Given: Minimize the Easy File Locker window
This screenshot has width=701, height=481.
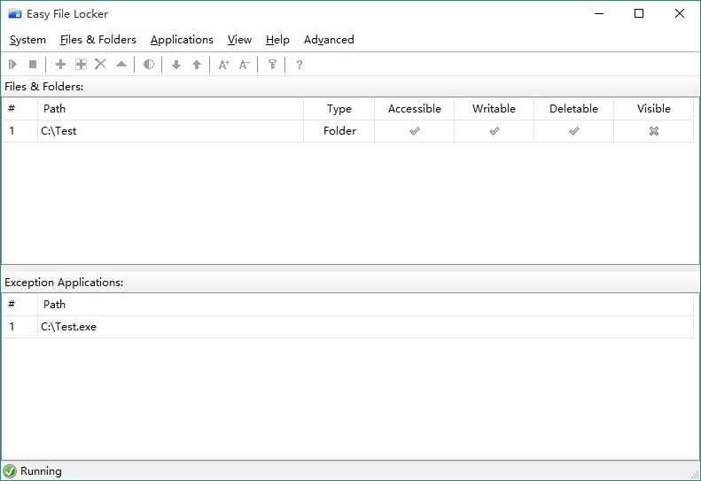Looking at the screenshot, I should (x=599, y=13).
